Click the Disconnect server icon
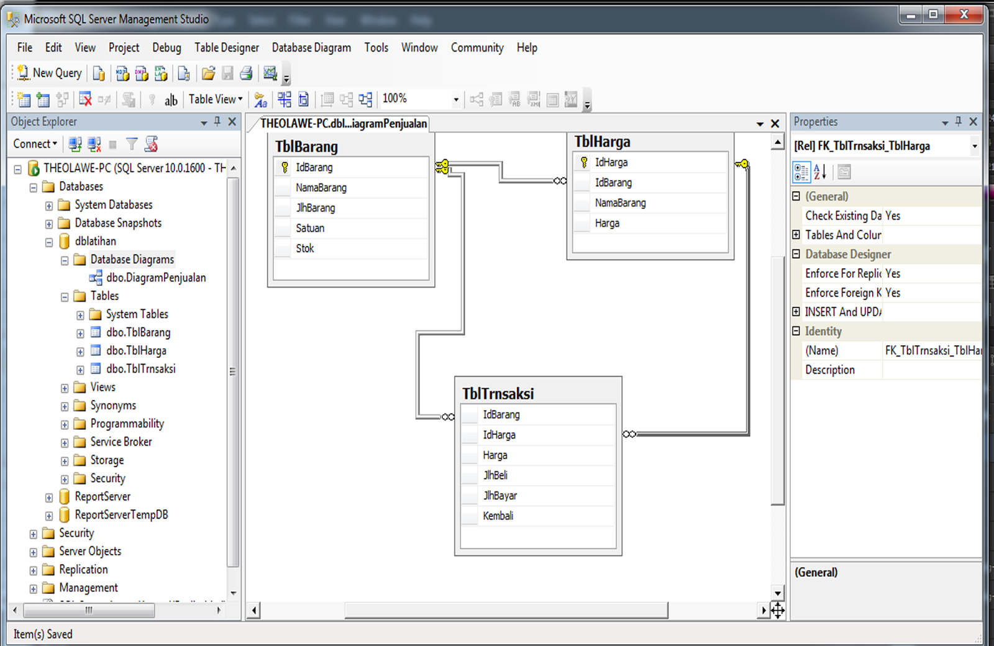The image size is (994, 646). [94, 145]
